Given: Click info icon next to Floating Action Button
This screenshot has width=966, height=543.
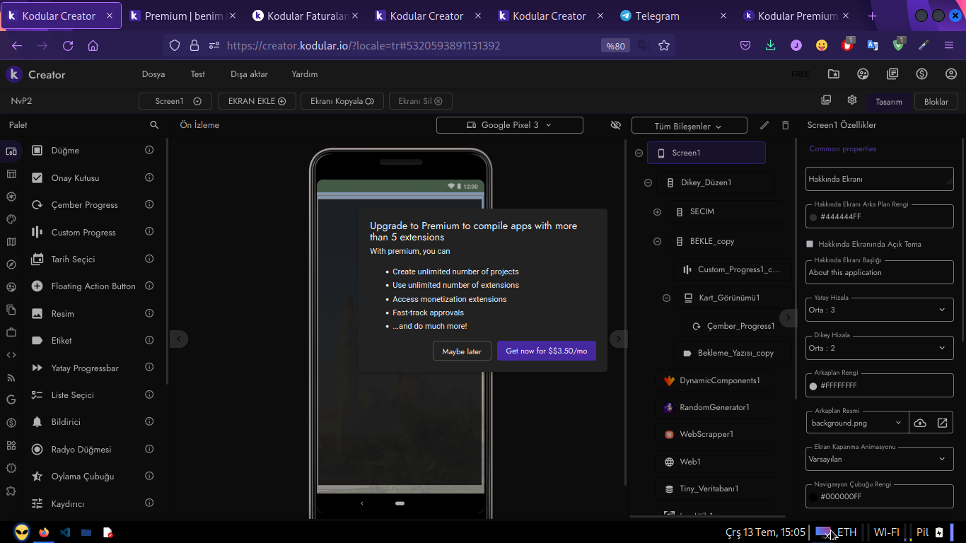Looking at the screenshot, I should click(x=149, y=286).
